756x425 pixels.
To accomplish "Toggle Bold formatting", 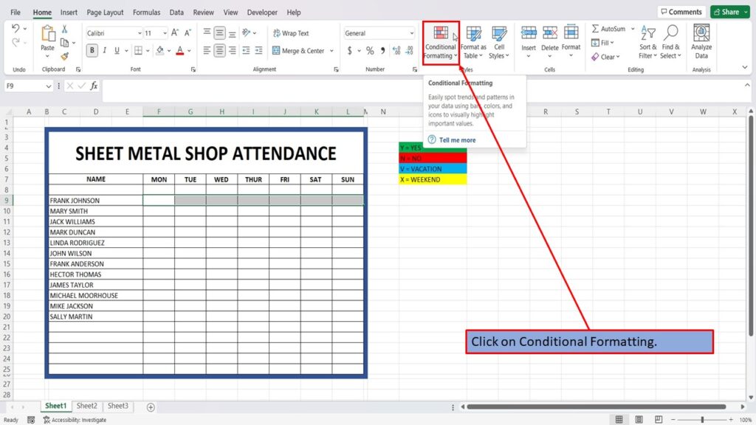I will tap(92, 50).
